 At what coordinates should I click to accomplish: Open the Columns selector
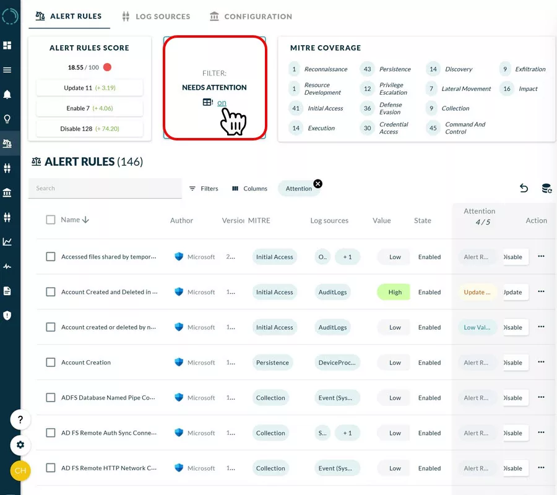point(249,189)
